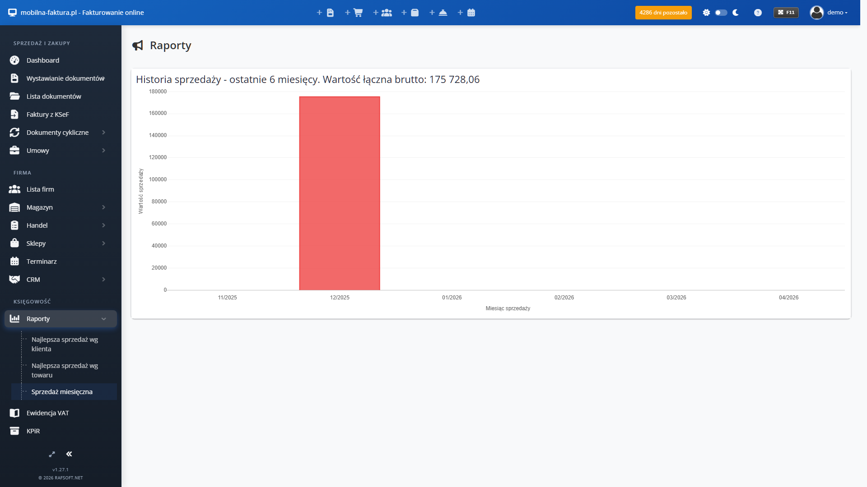Expand the Umowy submenu
Viewport: 867px width, 487px height.
(61, 151)
